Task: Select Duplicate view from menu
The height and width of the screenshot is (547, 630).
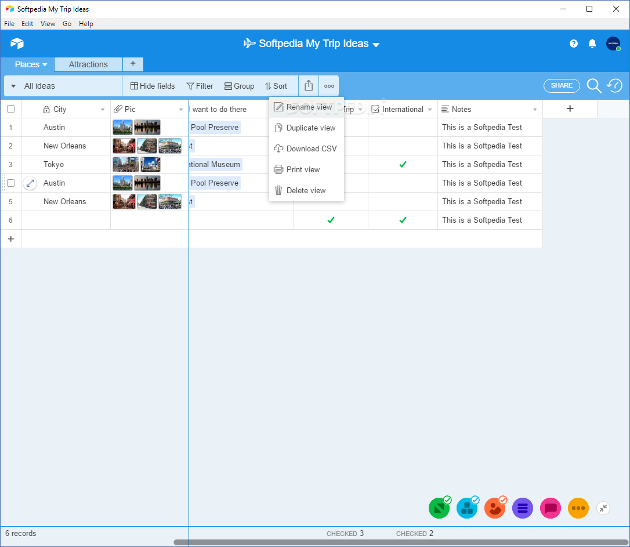Action: tap(306, 128)
